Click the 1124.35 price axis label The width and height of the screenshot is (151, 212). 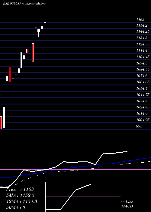(x=143, y=44)
